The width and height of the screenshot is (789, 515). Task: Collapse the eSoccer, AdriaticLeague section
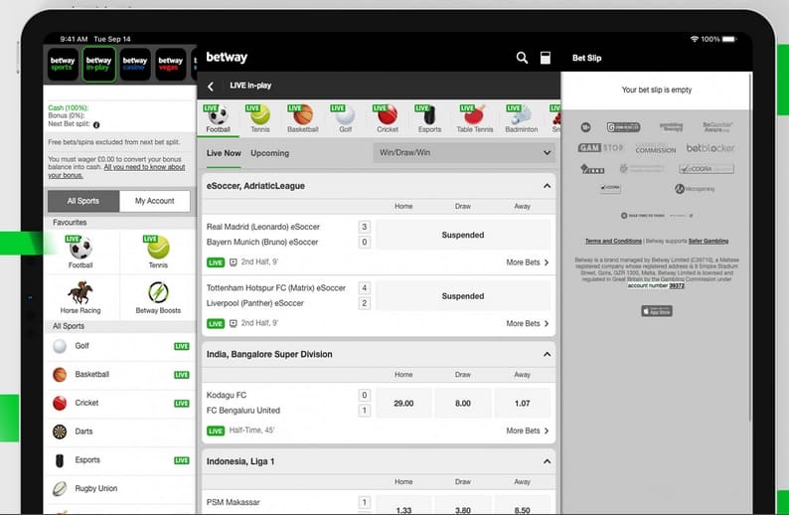[547, 186]
